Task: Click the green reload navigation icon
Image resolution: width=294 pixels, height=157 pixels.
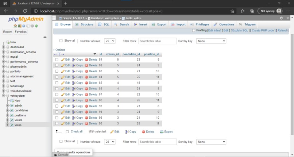Action: coord(36,26)
